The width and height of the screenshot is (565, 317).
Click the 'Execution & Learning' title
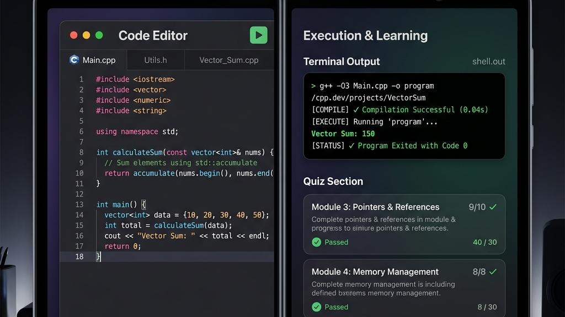(x=365, y=36)
